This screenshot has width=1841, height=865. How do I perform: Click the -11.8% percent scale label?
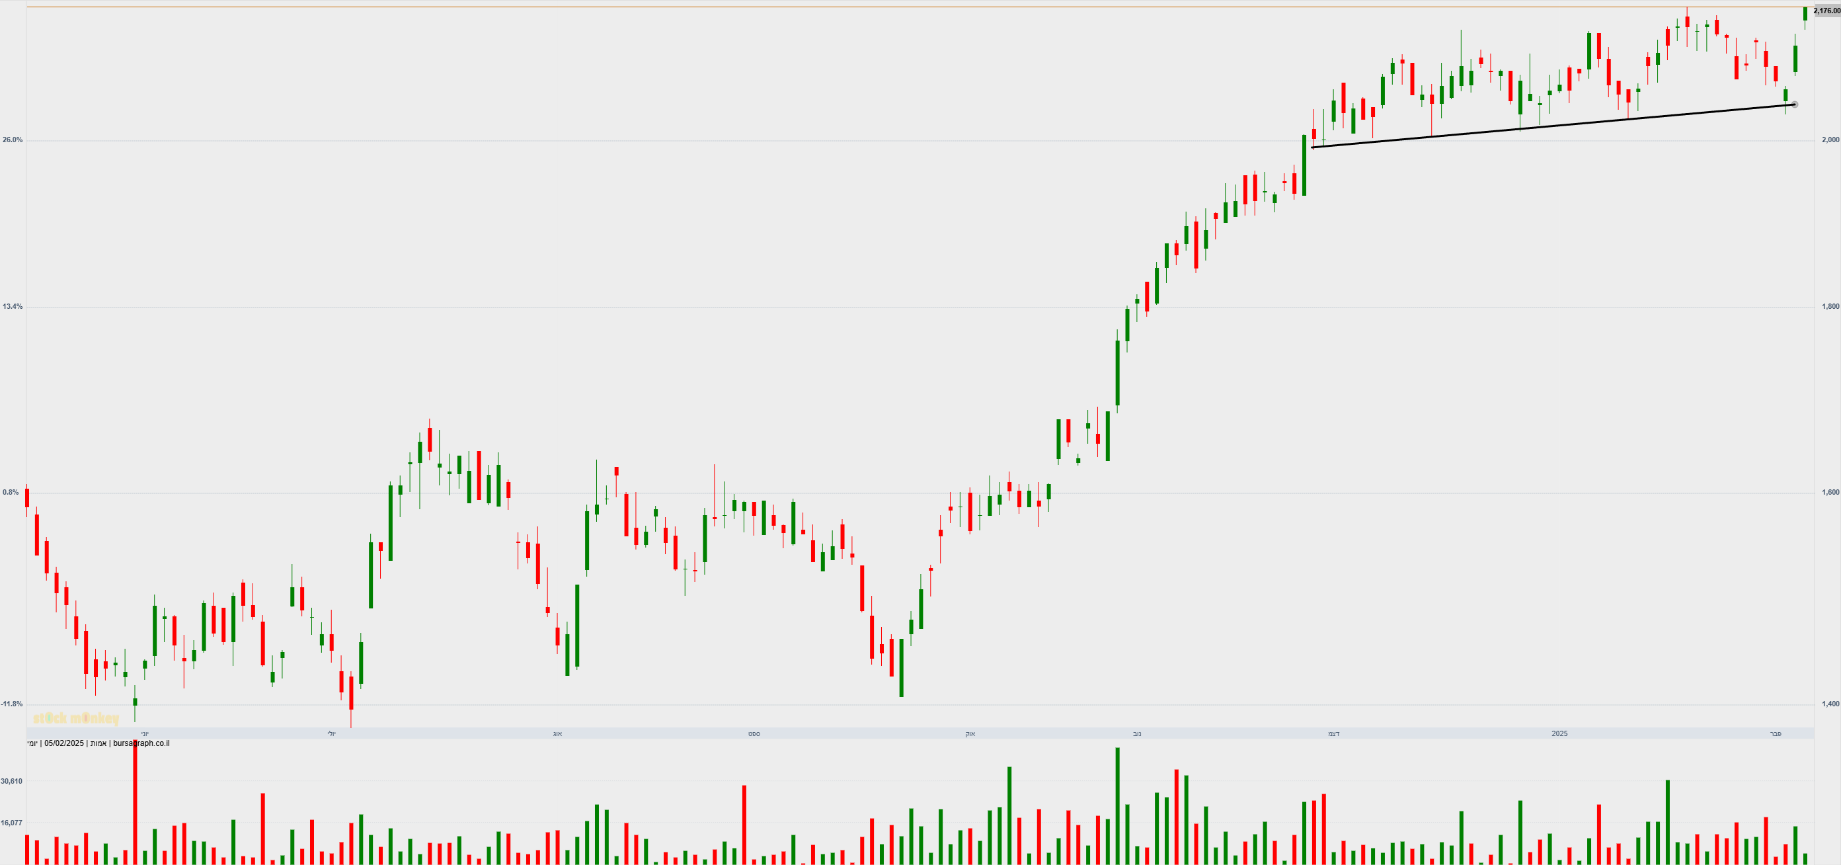coord(12,704)
